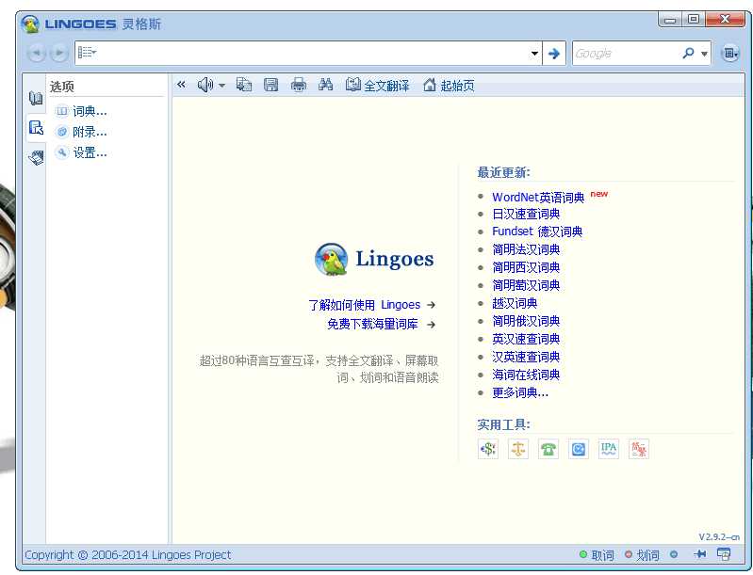Open the speaker voice dropdown arrow
The image size is (753, 575).
[x=221, y=86]
